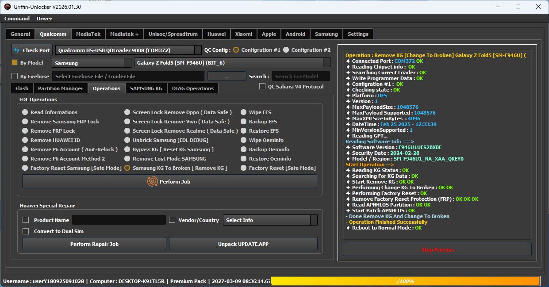The width and height of the screenshot is (549, 287).
Task: Enable Convert to Dual Sim checkbox
Action: pos(26,231)
